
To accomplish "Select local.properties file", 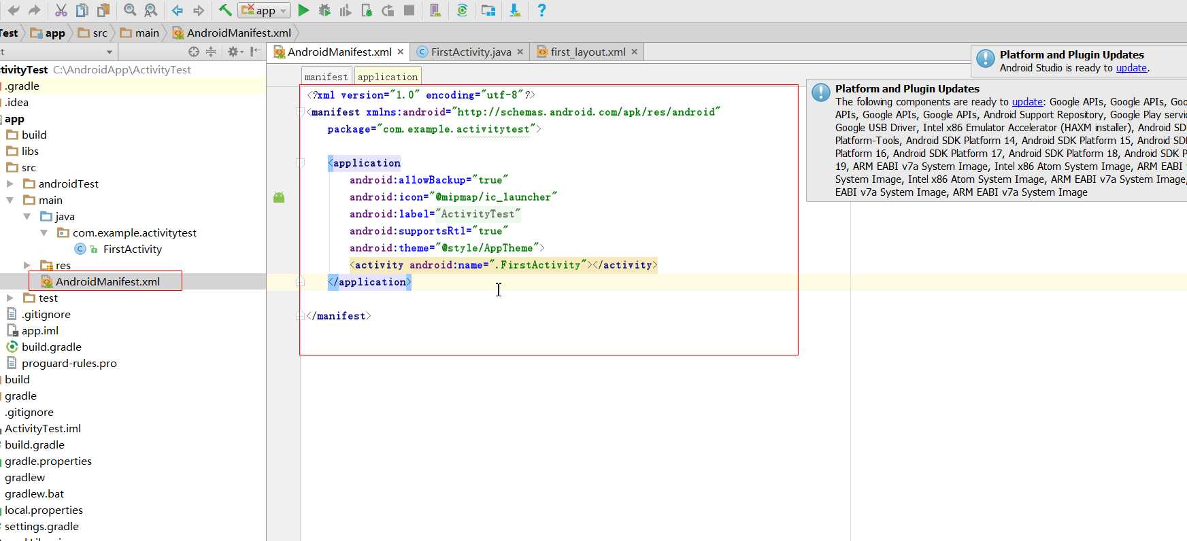I will 43,510.
